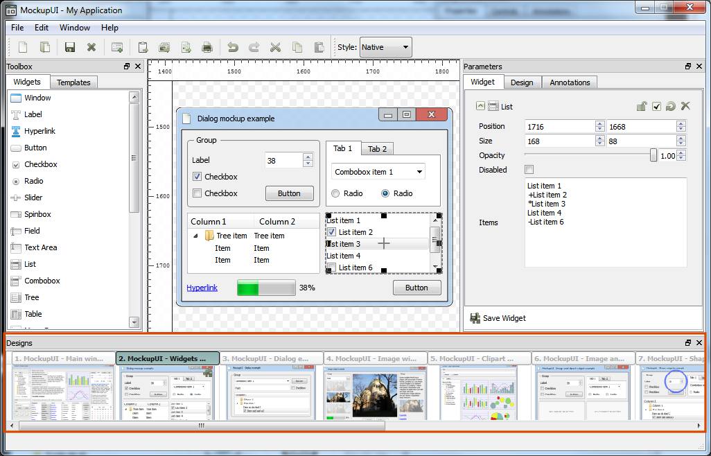Open the Edit menu
Screen dimensions: 711x456
(42, 28)
